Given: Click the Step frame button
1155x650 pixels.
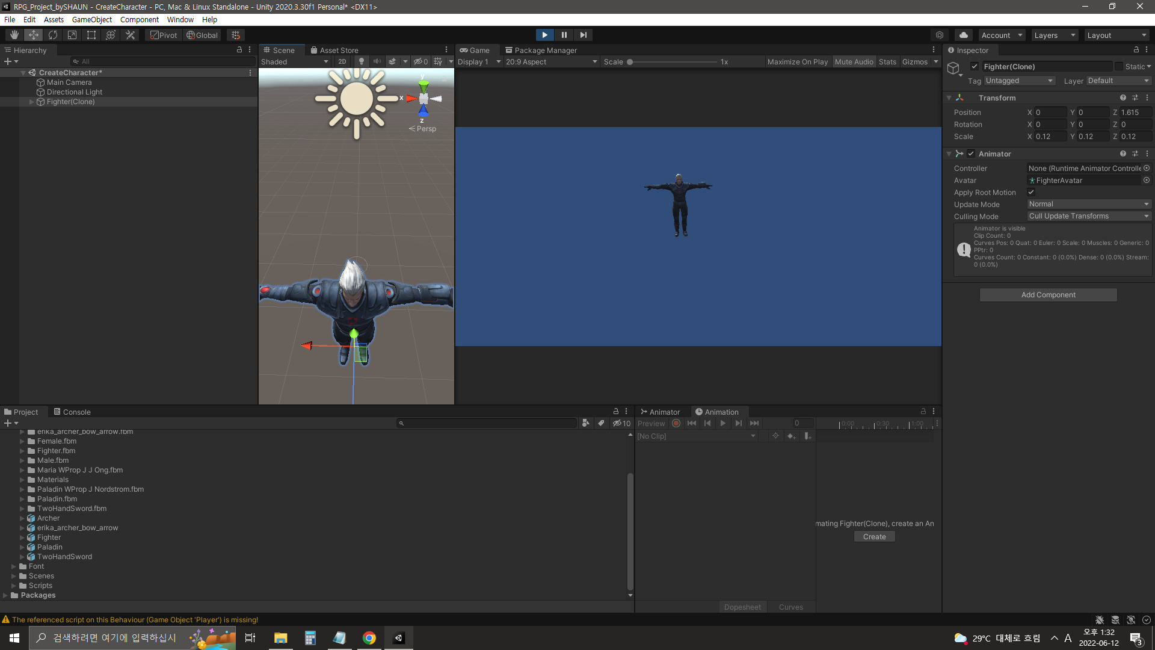Looking at the screenshot, I should click(583, 35).
